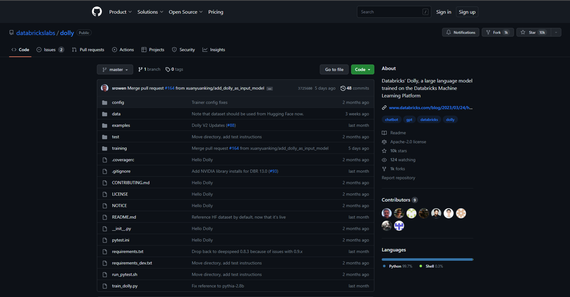Open the config folder

pyautogui.click(x=118, y=102)
